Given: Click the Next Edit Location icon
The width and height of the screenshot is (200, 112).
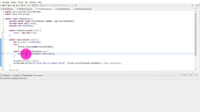Looking at the screenshot, I should click(x=62, y=5).
